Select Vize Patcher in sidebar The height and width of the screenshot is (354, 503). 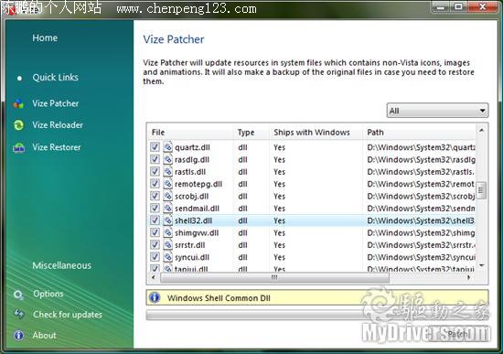56,103
